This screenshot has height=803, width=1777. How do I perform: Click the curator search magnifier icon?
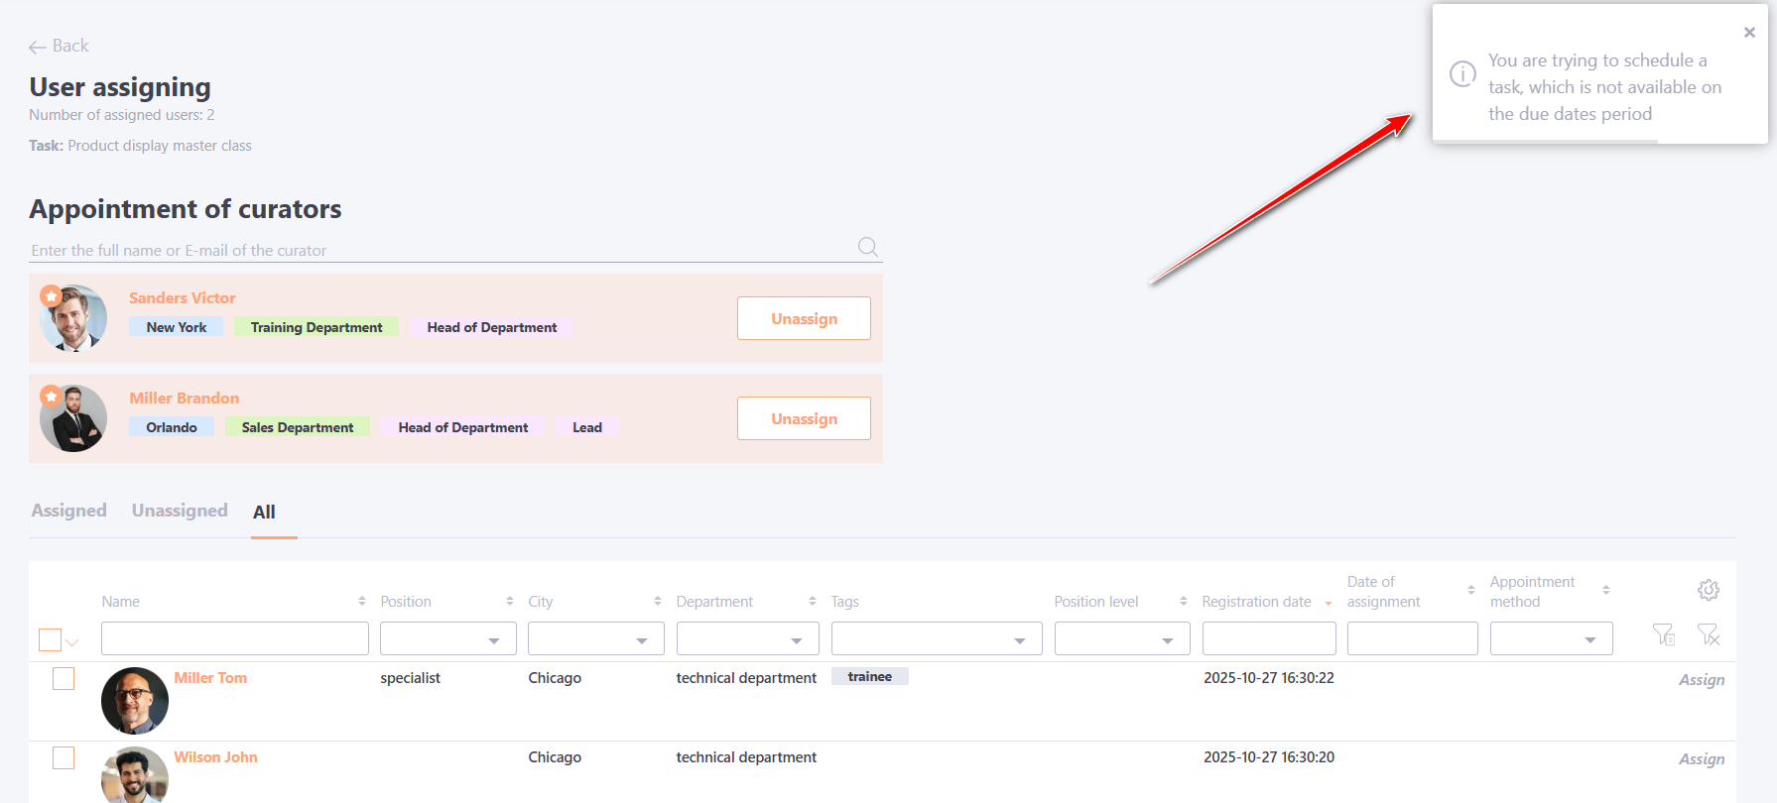(x=867, y=247)
